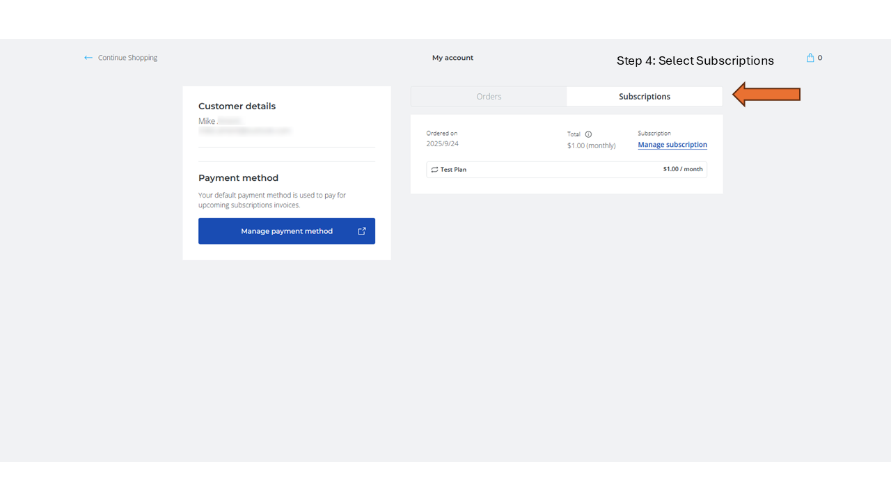Viewport: 891px width, 501px height.
Task: Click the blurred customer email address
Action: coord(244,131)
